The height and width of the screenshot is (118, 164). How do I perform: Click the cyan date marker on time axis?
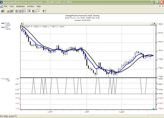(x=153, y=109)
